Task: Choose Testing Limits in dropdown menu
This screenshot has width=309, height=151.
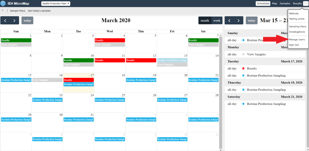Action: pos(297,19)
